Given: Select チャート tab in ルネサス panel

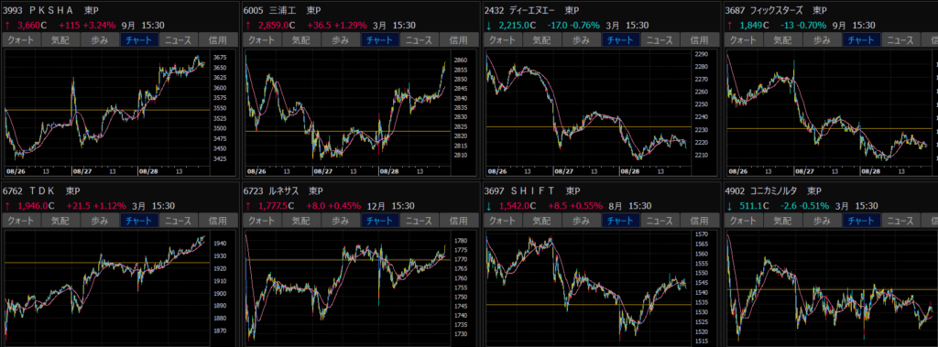Looking at the screenshot, I should pyautogui.click(x=379, y=221).
